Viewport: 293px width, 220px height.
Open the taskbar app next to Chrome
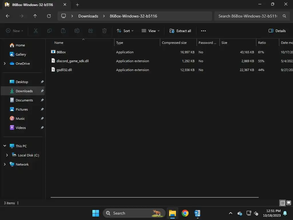197,213
